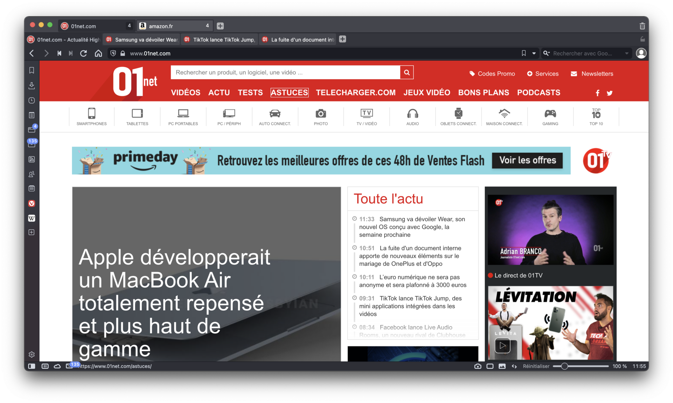Click the red search magnifier button
The height and width of the screenshot is (403, 673).
click(407, 72)
